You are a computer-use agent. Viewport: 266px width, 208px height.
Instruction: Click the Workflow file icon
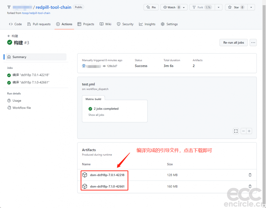pyautogui.click(x=9, y=108)
